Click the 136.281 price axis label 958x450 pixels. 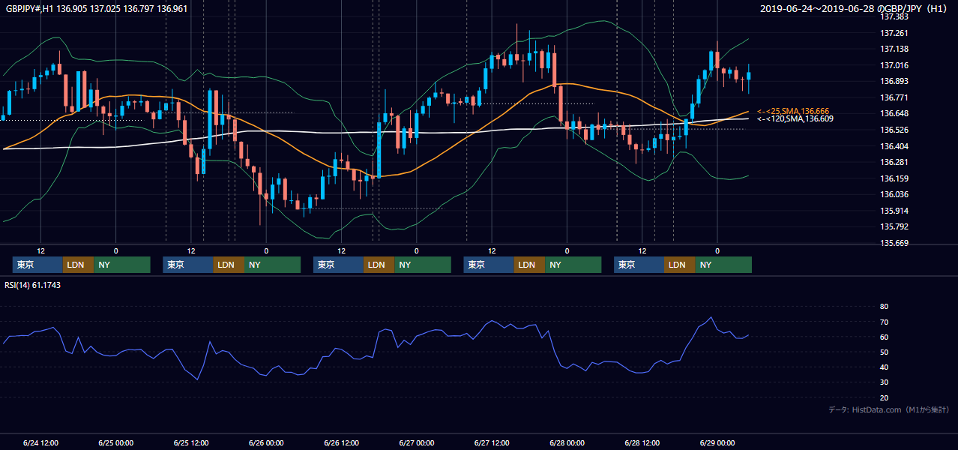[894, 162]
